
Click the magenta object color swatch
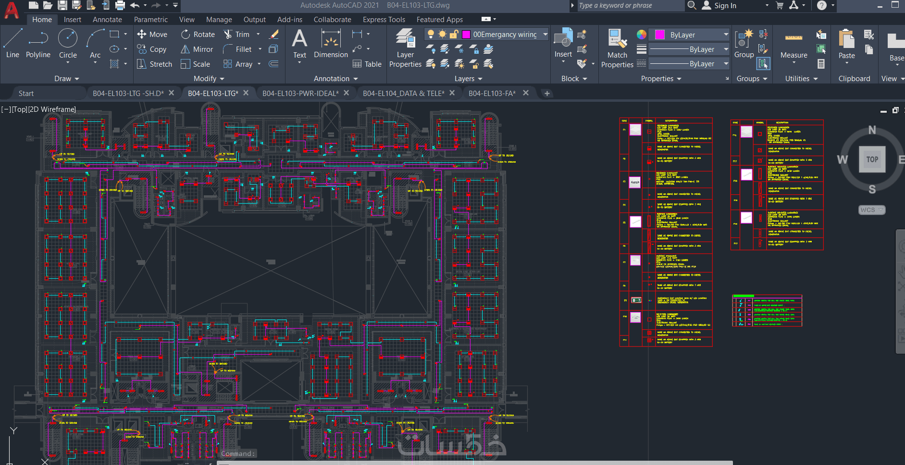point(660,35)
